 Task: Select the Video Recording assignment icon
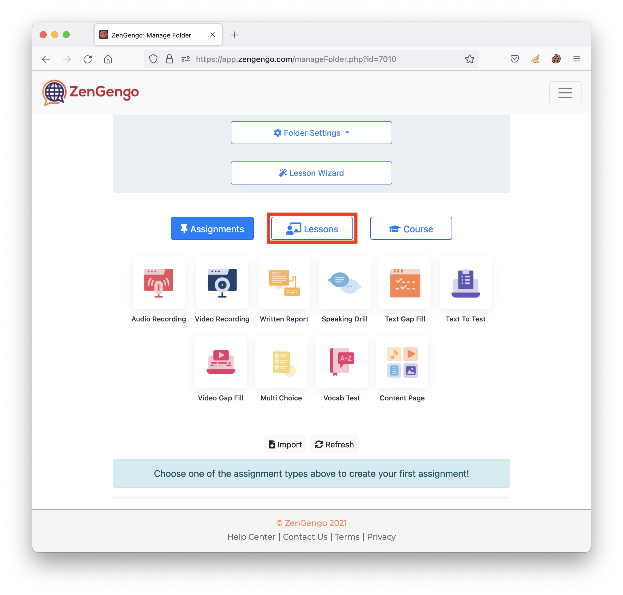coord(222,283)
